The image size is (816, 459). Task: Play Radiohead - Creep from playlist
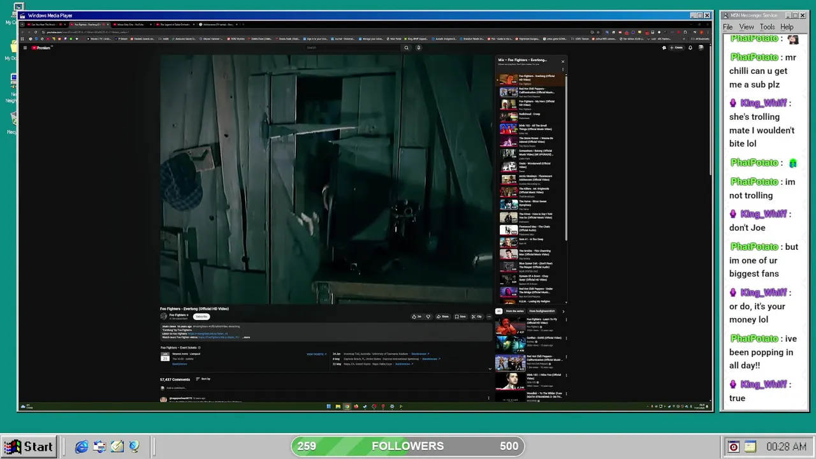[530, 116]
